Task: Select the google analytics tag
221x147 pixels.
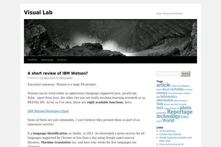Action: 184,93
